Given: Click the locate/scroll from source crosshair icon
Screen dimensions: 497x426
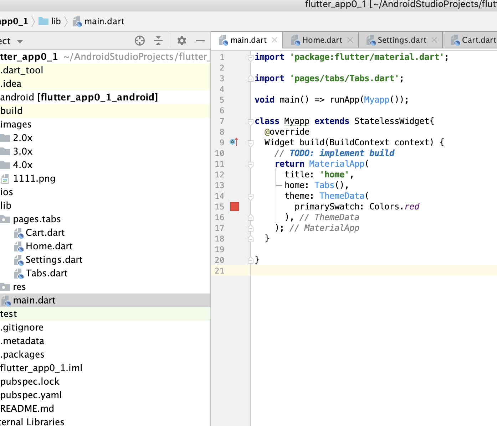Looking at the screenshot, I should [140, 41].
